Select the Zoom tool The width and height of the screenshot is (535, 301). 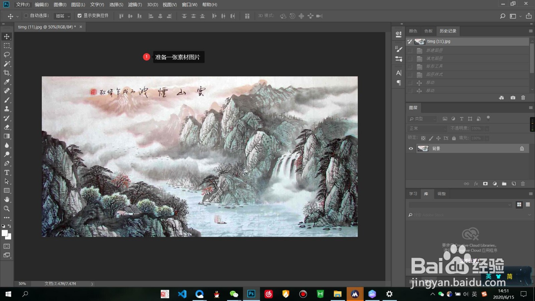(7, 209)
